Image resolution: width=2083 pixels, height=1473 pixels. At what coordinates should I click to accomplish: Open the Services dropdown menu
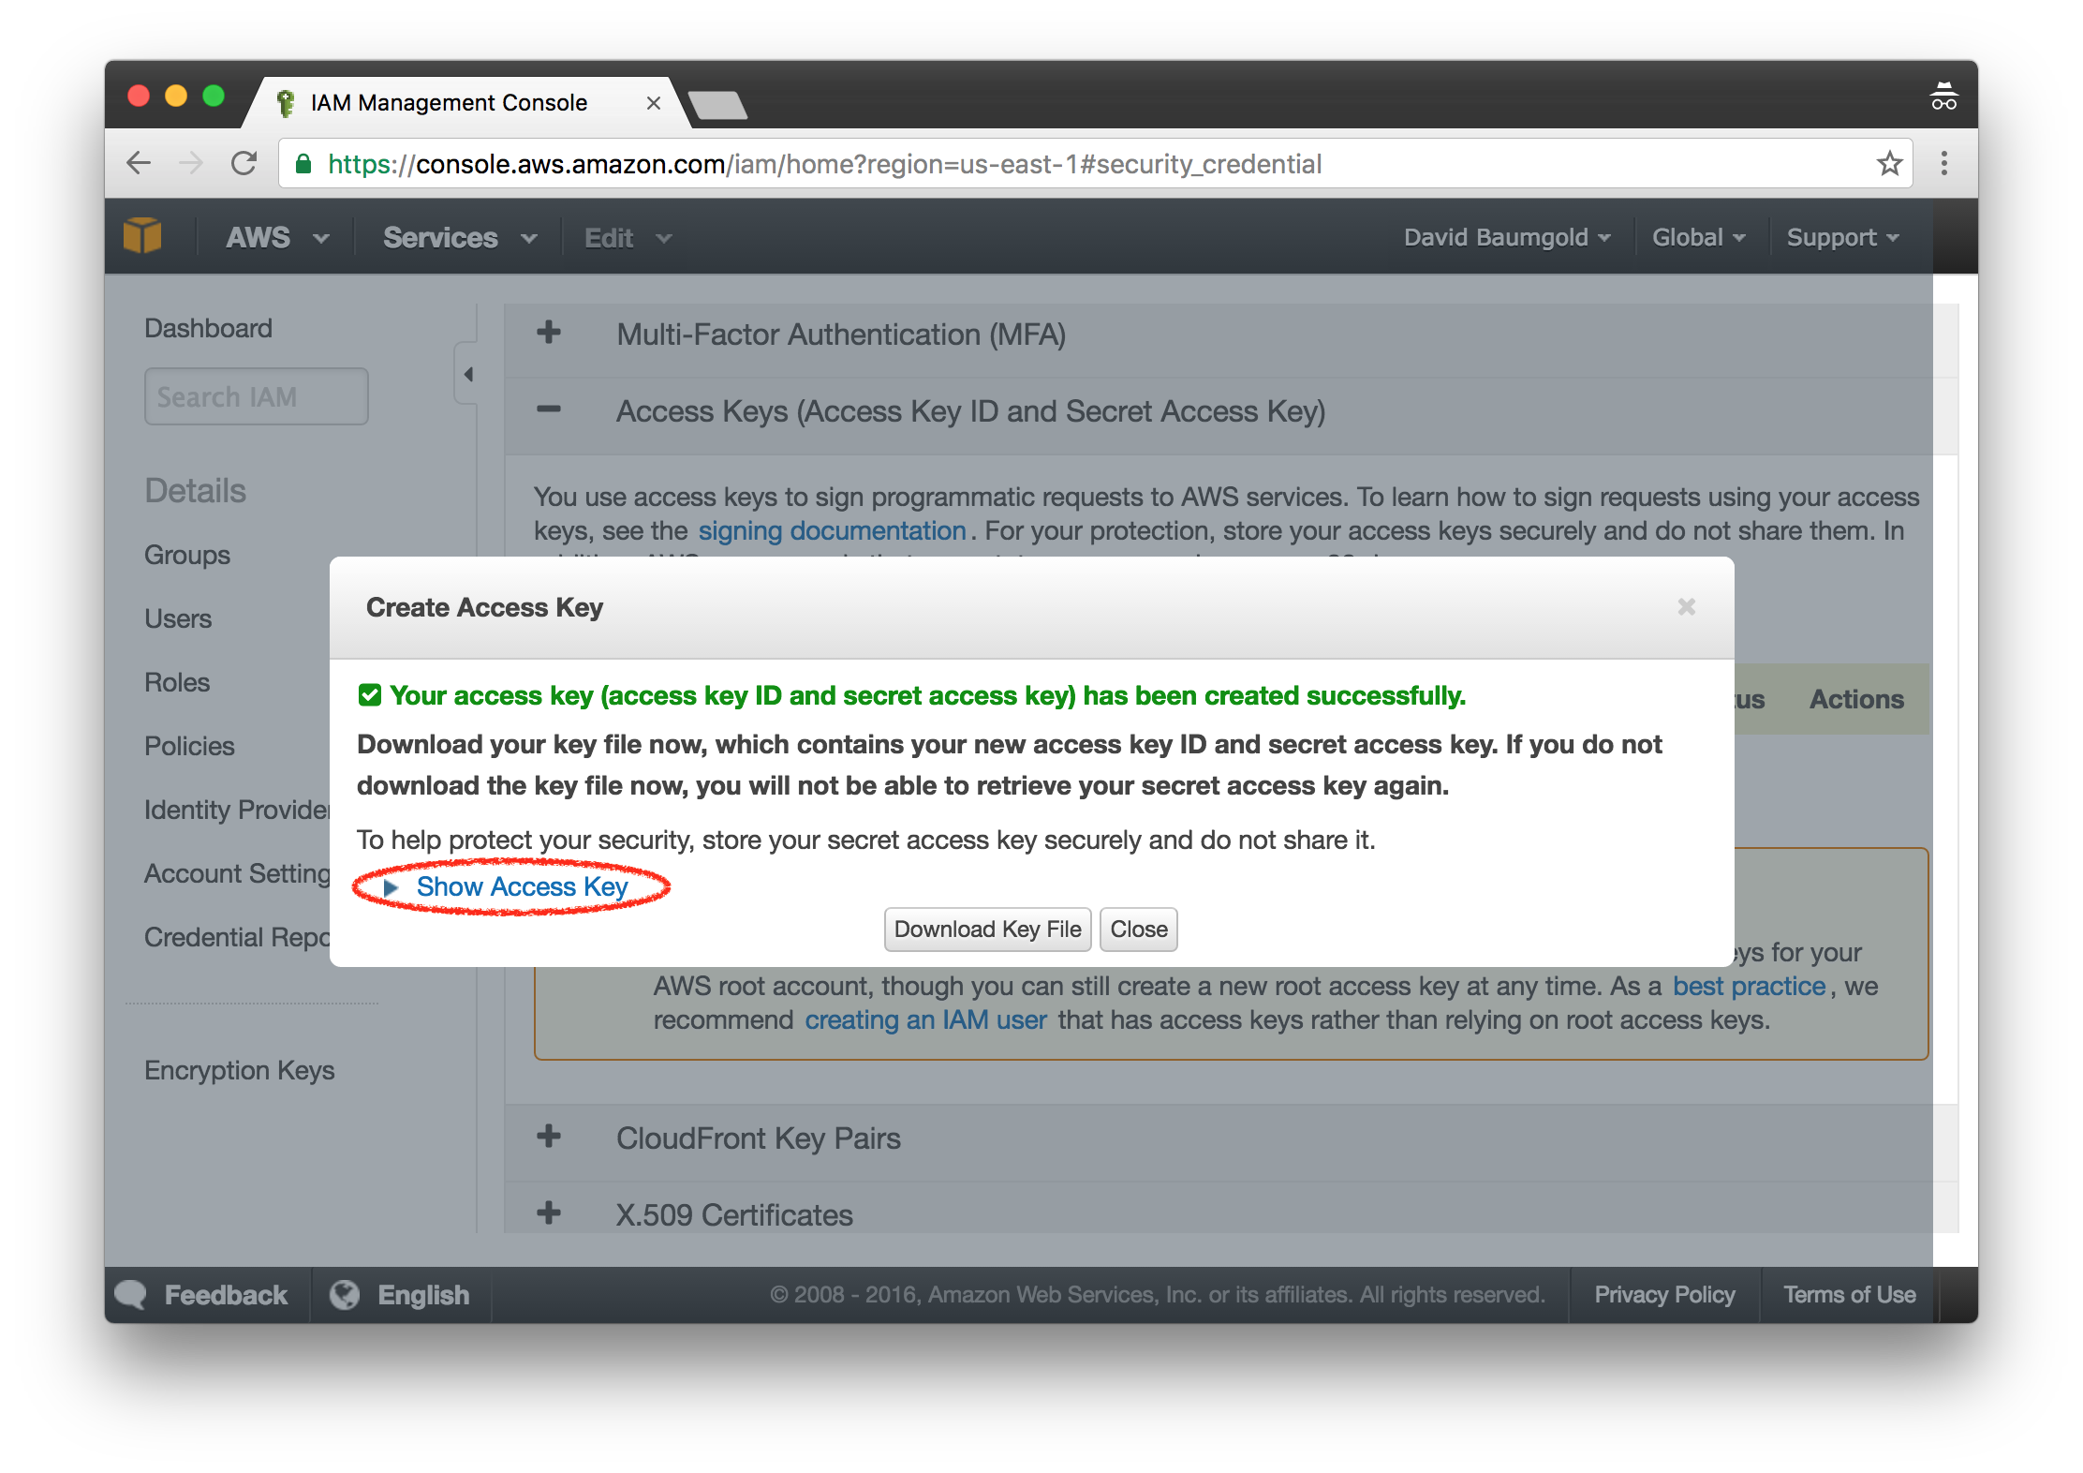click(x=460, y=237)
